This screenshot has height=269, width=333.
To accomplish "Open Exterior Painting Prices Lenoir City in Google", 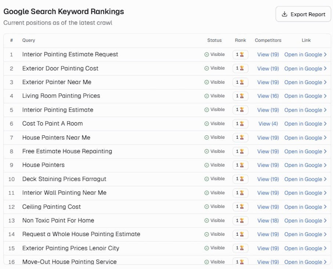I will coord(305,248).
